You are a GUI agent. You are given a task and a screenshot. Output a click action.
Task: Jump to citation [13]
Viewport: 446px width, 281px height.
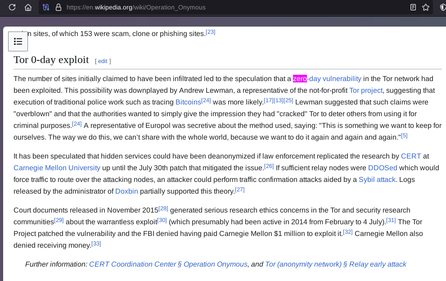[x=279, y=100]
